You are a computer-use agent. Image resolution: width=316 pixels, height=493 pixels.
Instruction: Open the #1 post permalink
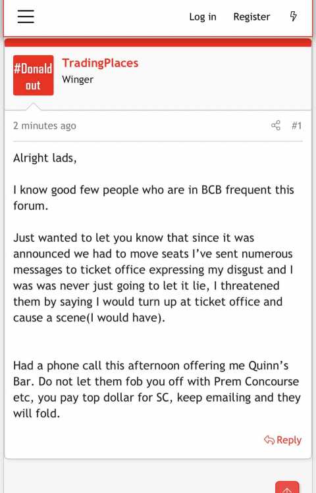coord(296,126)
